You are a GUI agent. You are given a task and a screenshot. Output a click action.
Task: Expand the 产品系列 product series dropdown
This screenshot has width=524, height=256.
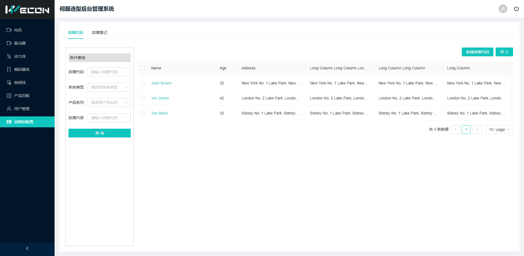(x=109, y=102)
